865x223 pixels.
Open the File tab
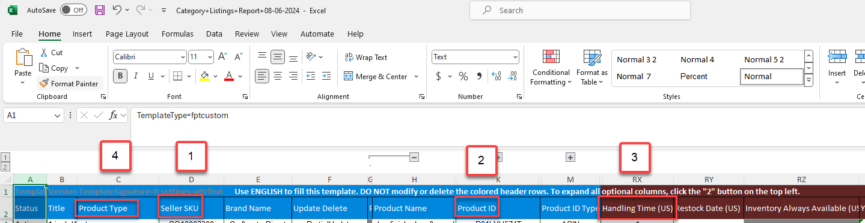pyautogui.click(x=17, y=34)
